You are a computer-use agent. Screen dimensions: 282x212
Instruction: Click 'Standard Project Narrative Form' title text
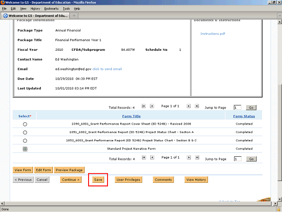(131, 149)
